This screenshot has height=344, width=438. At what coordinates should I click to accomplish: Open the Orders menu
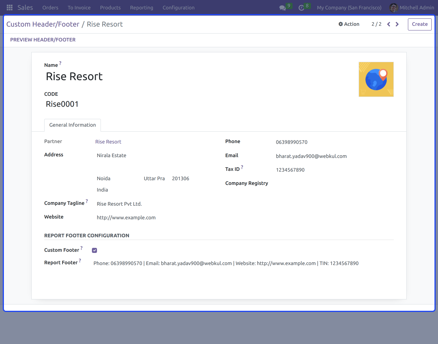(50, 7)
